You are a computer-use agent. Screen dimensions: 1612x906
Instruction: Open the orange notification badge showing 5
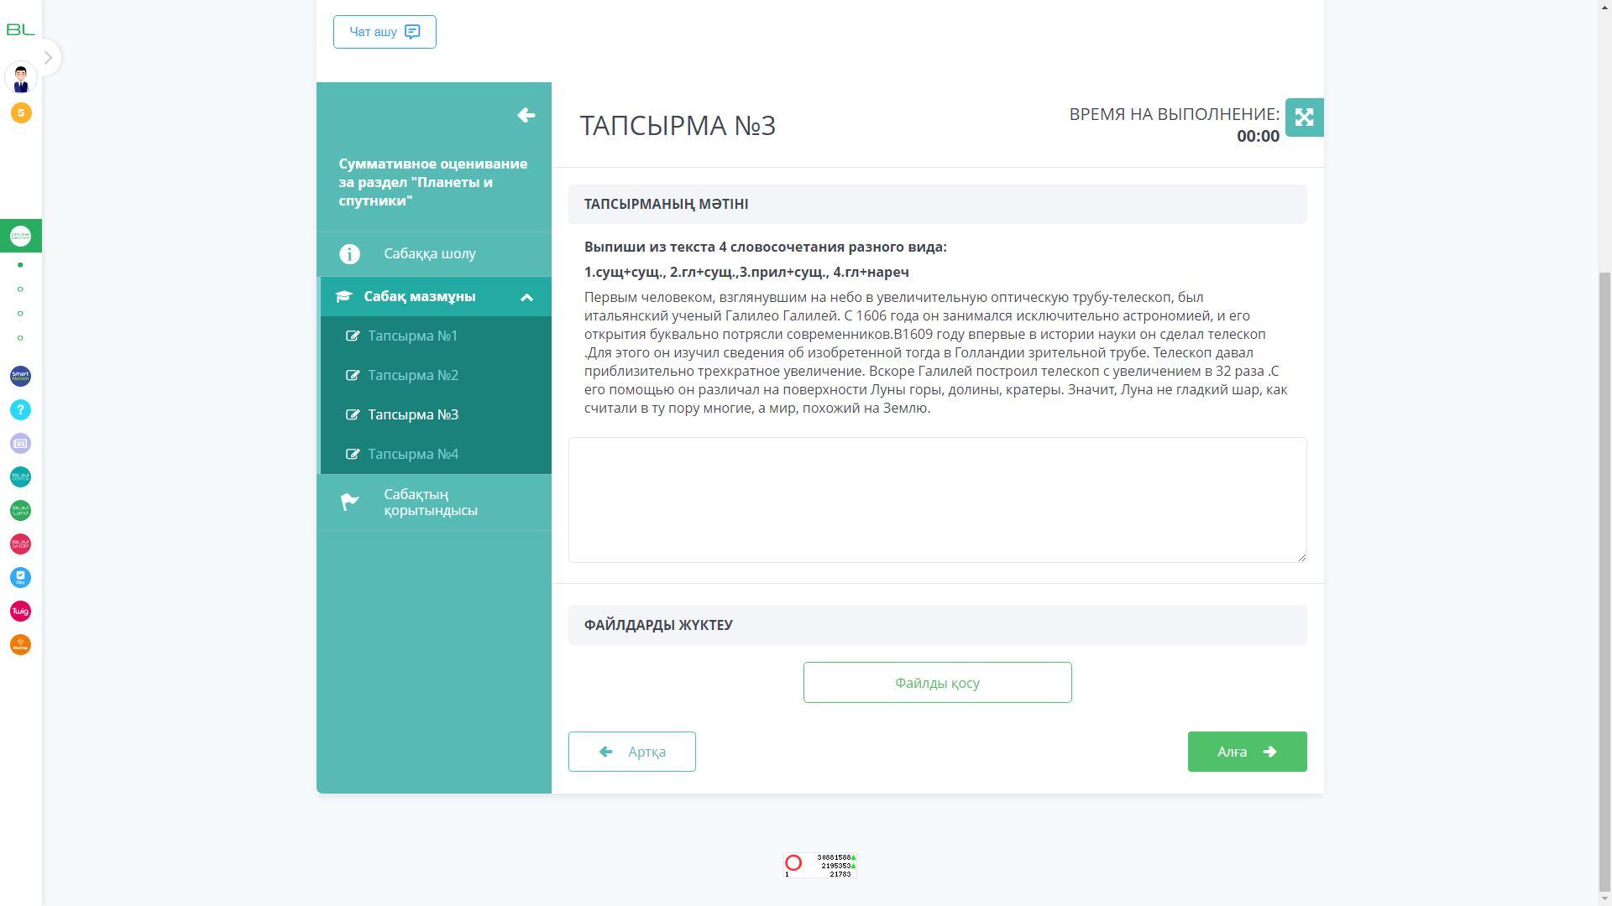[21, 112]
